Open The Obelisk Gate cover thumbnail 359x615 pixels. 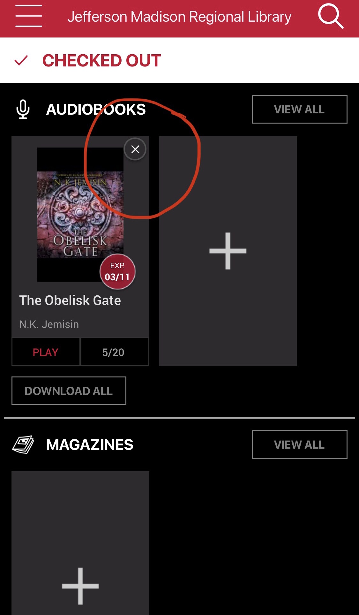(x=80, y=215)
